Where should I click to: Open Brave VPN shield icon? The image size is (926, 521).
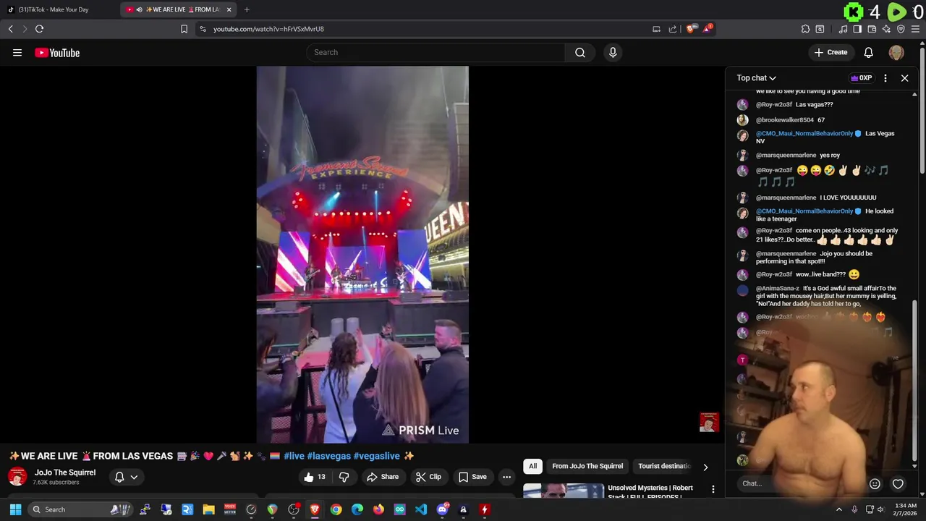coord(901,29)
